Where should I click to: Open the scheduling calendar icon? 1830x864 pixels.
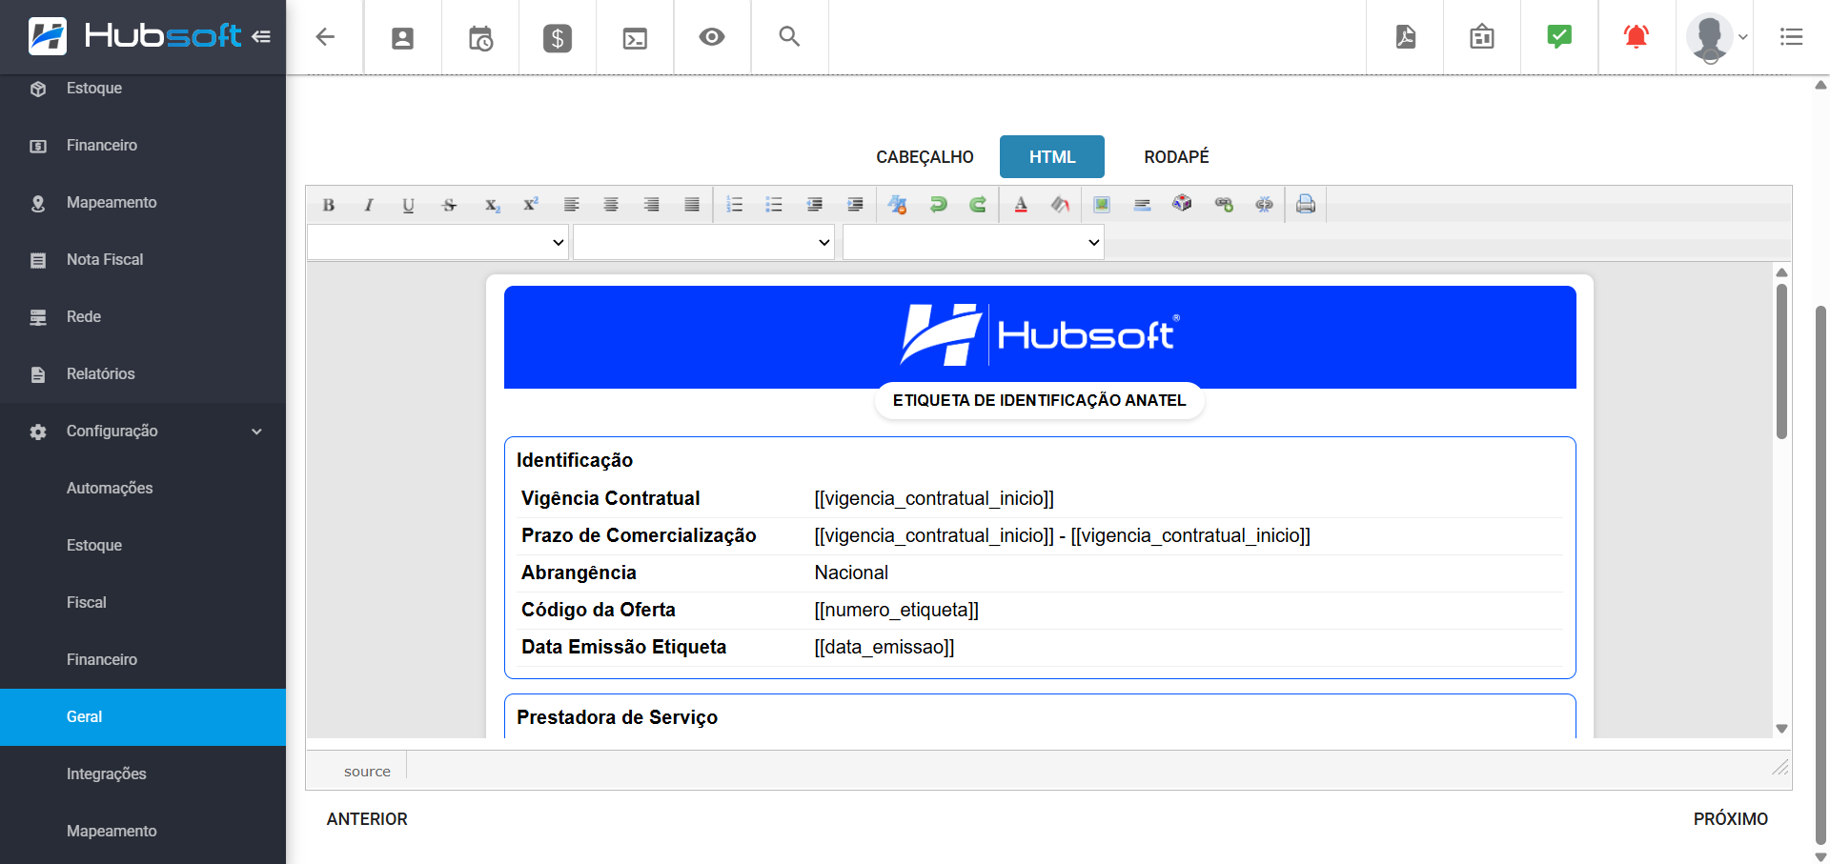point(479,37)
